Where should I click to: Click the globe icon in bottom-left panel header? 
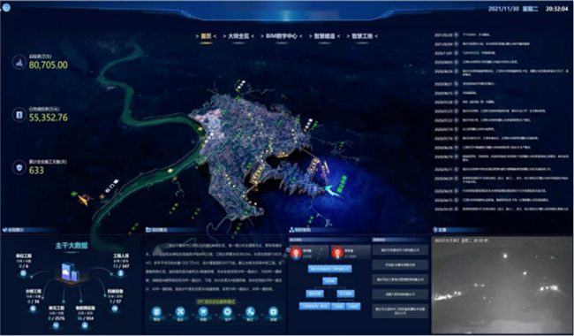tap(4, 230)
